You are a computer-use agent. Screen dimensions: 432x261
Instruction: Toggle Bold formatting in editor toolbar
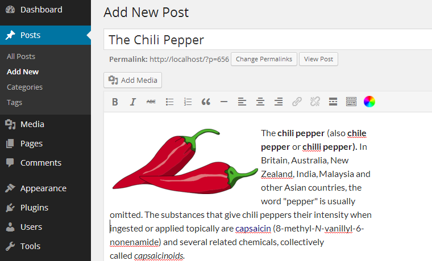point(115,102)
